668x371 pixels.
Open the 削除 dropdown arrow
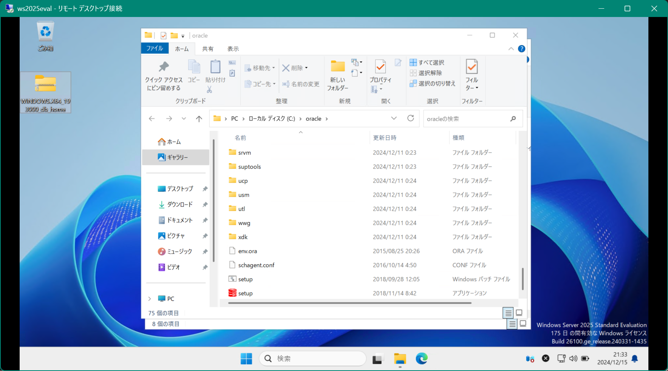point(306,68)
